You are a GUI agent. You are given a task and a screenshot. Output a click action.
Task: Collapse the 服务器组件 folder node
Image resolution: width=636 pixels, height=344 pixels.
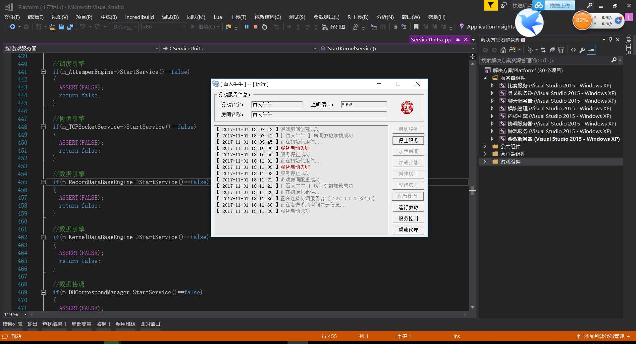point(485,78)
